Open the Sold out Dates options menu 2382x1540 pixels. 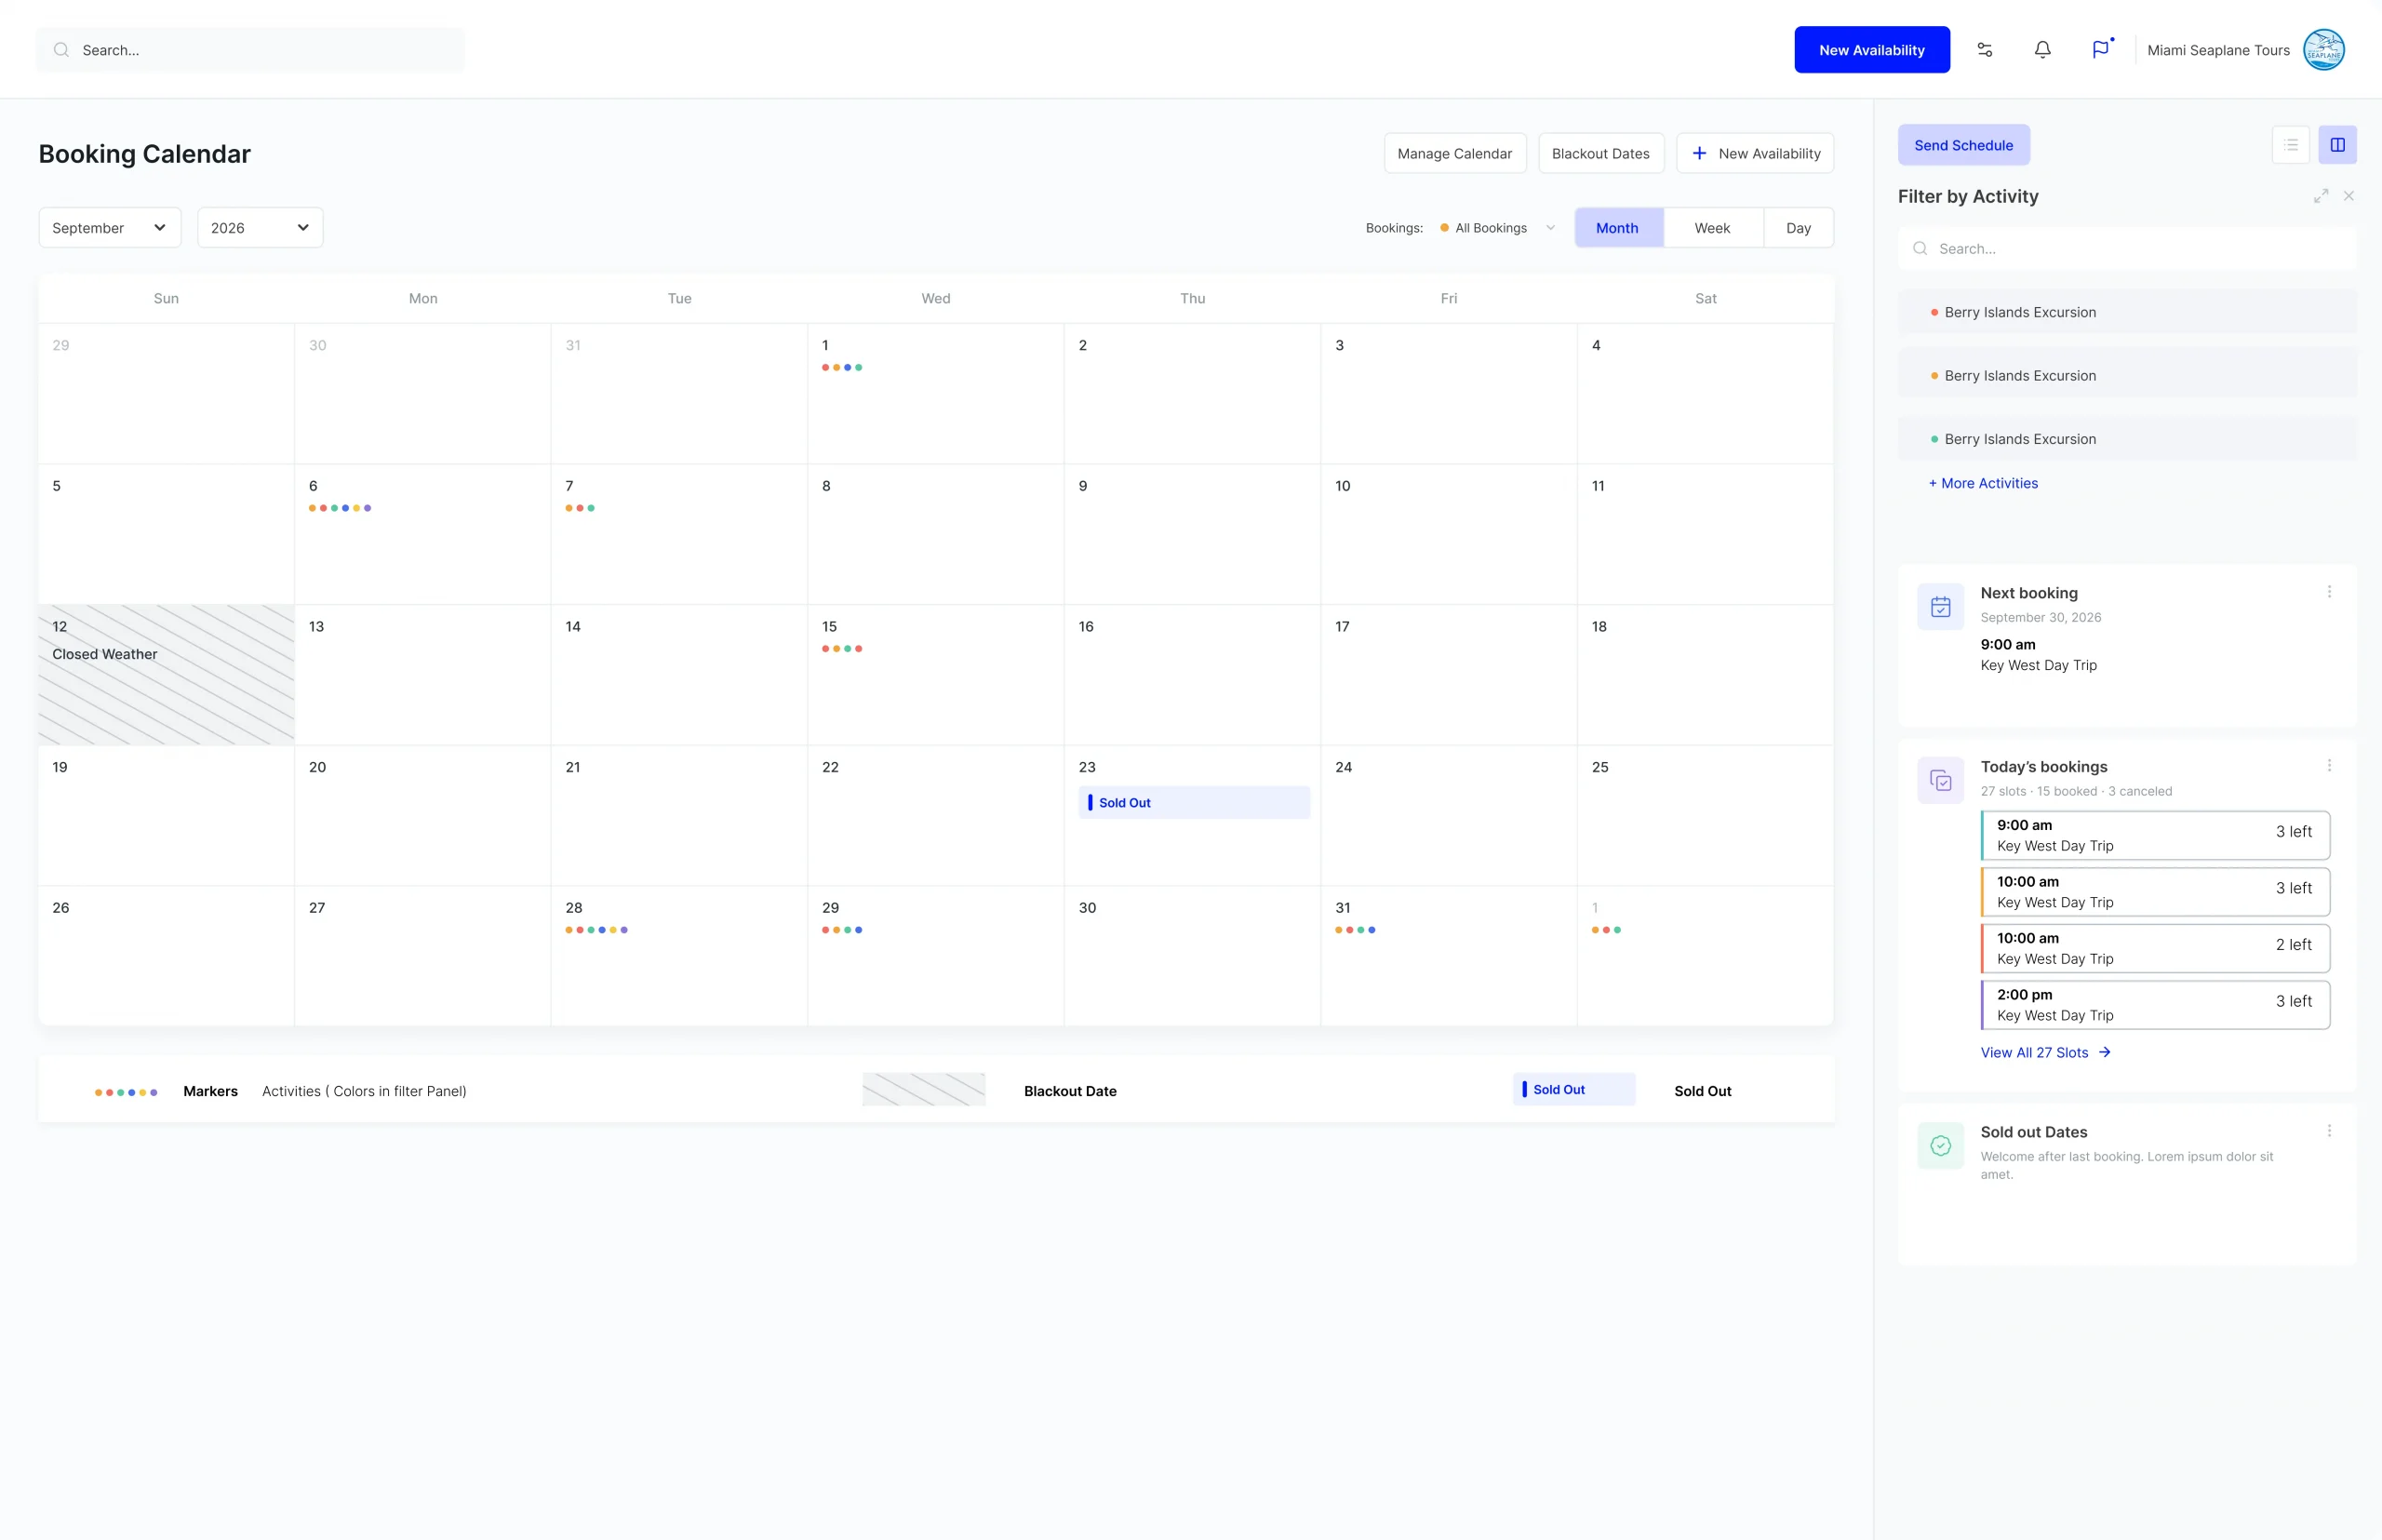point(2329,1131)
